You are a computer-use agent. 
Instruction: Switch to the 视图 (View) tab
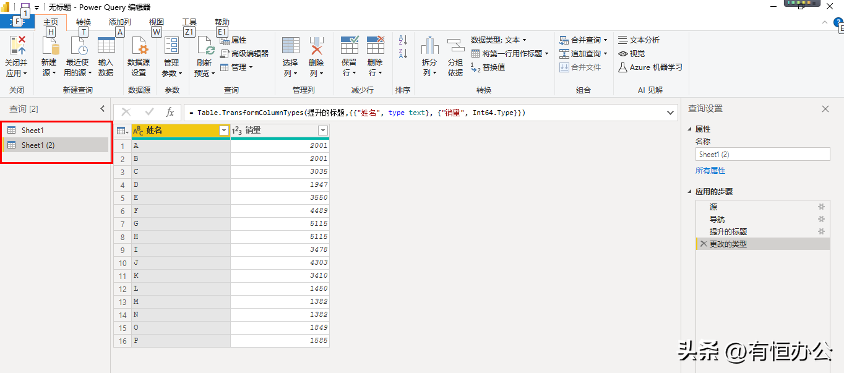tap(157, 22)
